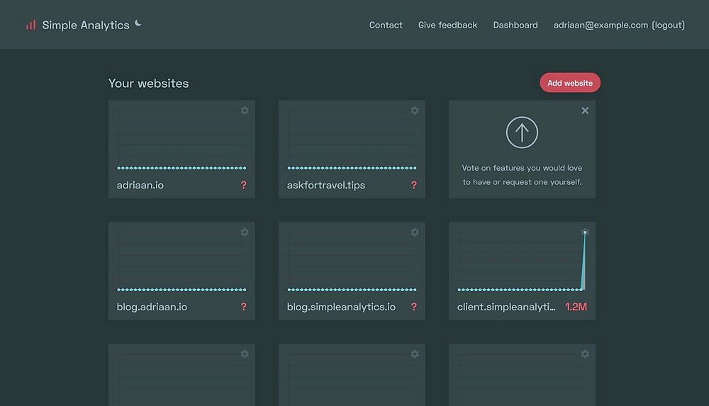The width and height of the screenshot is (709, 406).
Task: Open settings gear on bottom-left partial card
Action: pos(245,354)
